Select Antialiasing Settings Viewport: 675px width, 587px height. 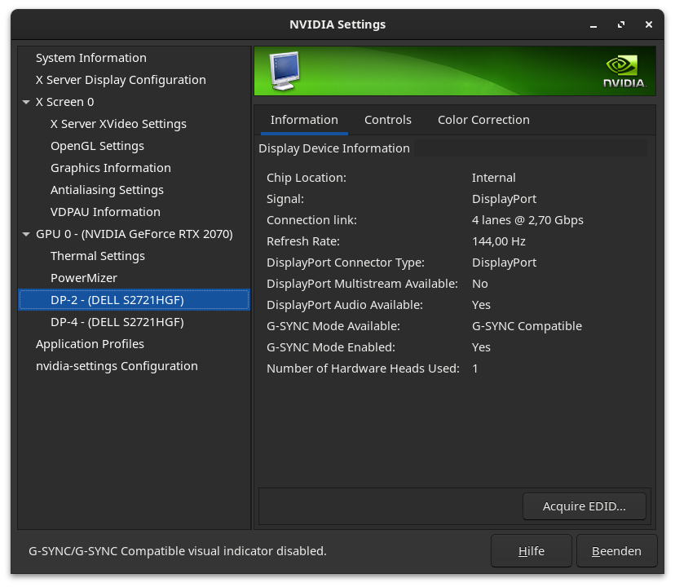tap(107, 190)
